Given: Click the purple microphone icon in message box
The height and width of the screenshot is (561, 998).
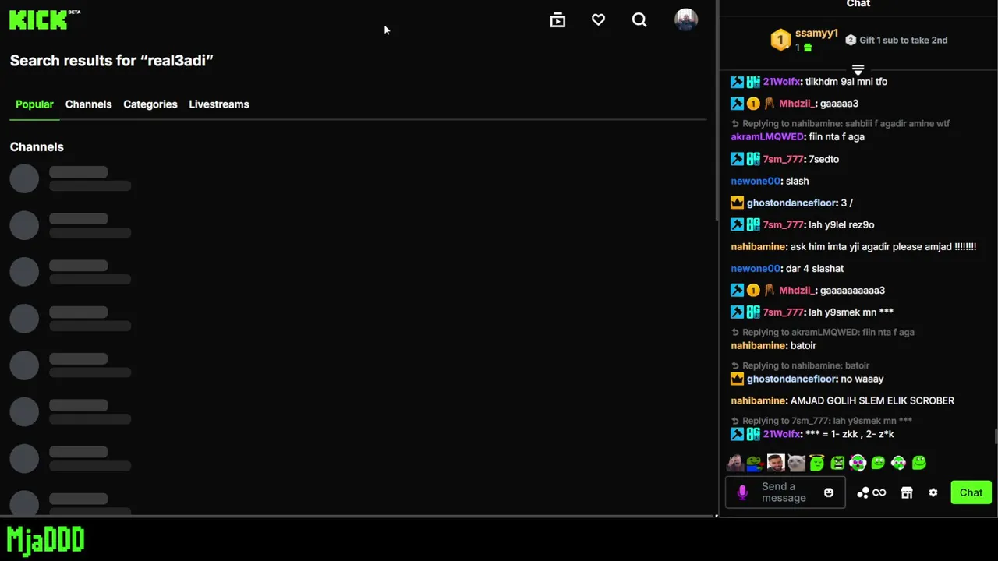Looking at the screenshot, I should (742, 492).
